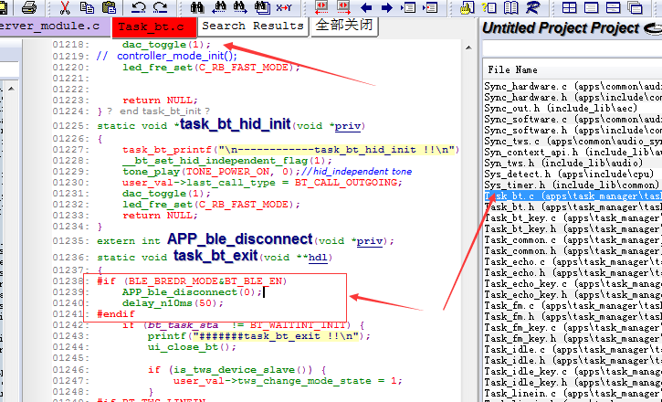The image size is (662, 402).
Task: Select highlighted Task_bt.c file entry
Action: [x=573, y=196]
